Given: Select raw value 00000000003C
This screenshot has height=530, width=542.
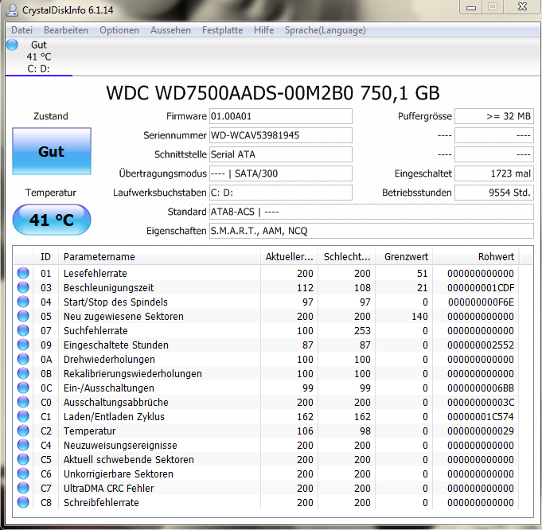Looking at the screenshot, I should (481, 403).
